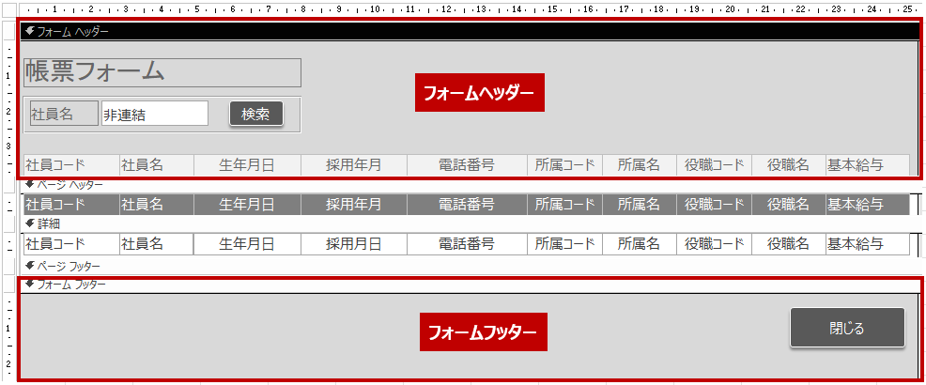Select the 所属名 text box in 詳細 section
The image size is (926, 385).
[640, 244]
